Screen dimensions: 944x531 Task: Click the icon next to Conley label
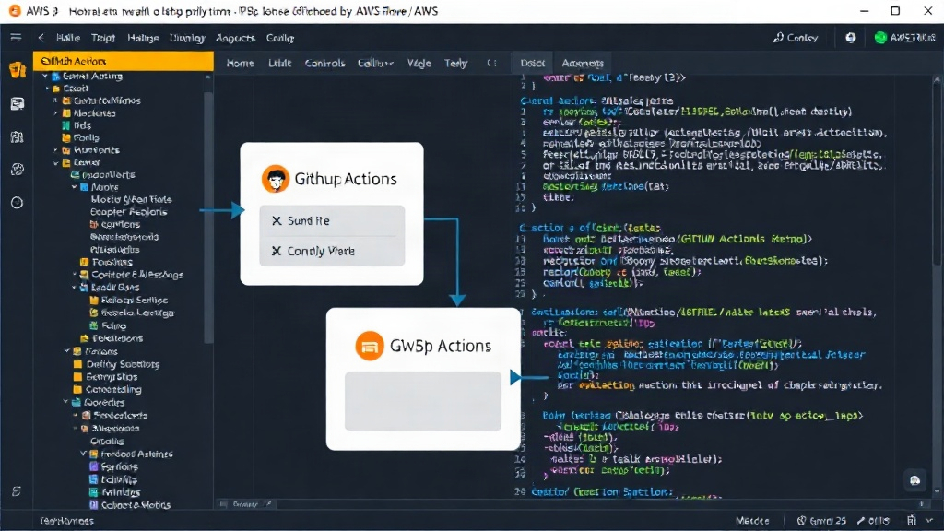[x=778, y=38]
